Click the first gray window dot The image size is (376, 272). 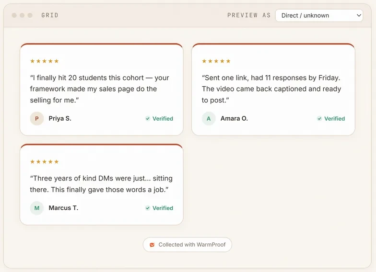14,15
